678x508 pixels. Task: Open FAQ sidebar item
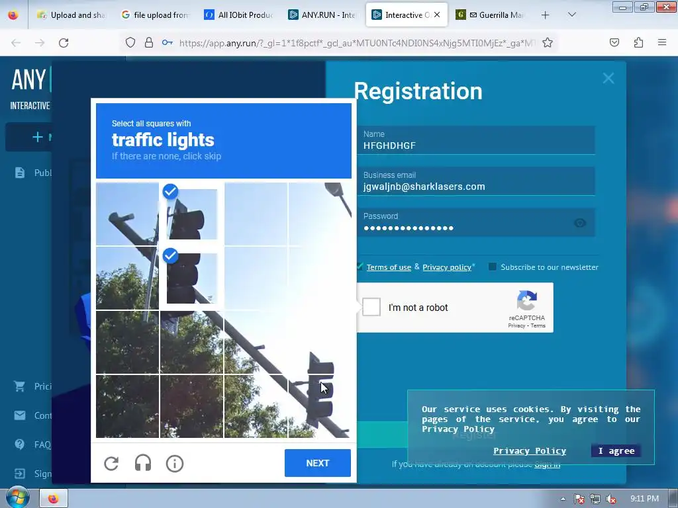coord(32,444)
